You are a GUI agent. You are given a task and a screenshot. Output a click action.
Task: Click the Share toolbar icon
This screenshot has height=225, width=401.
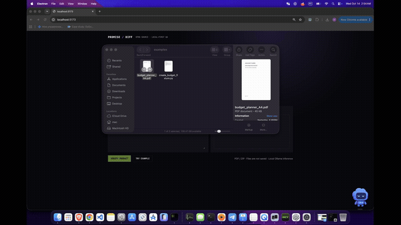(x=239, y=50)
